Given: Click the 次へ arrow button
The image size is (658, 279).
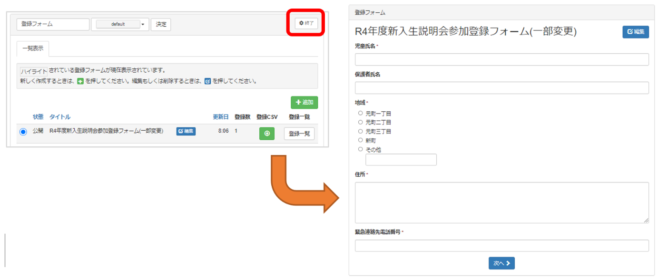Looking at the screenshot, I should 501,263.
